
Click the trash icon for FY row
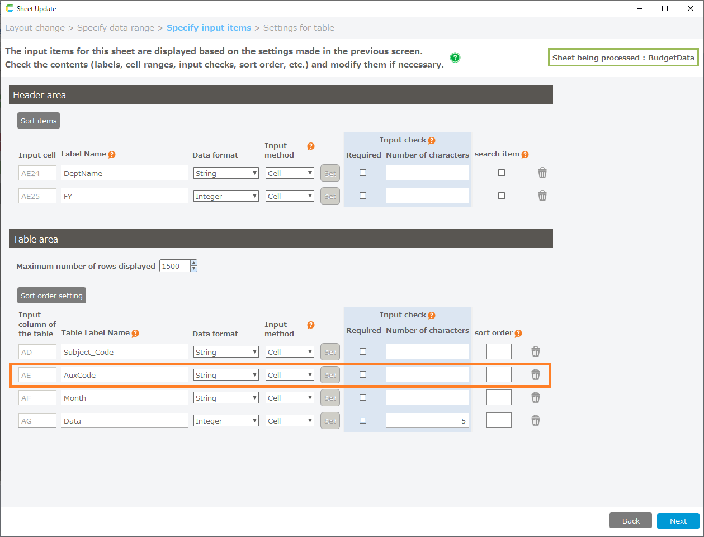[x=542, y=196]
